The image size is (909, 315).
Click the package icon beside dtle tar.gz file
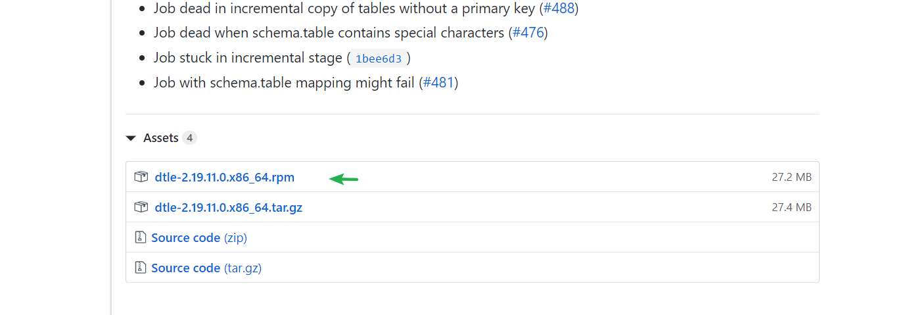[141, 207]
